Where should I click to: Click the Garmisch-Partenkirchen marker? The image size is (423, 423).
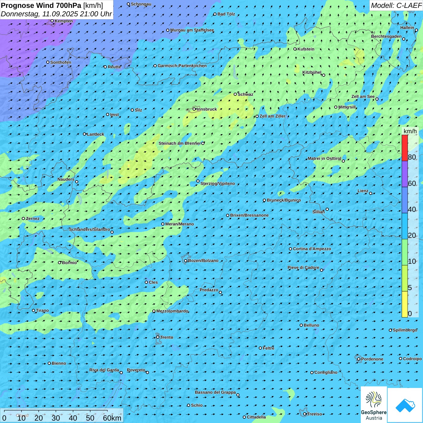click(x=155, y=66)
